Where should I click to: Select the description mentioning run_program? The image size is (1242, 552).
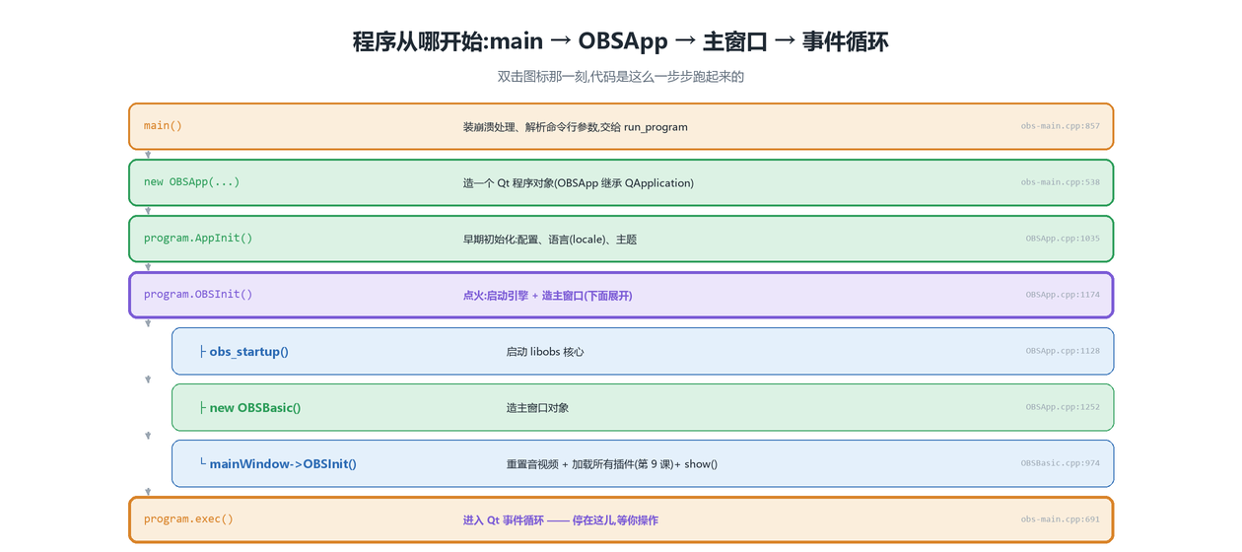tap(576, 127)
